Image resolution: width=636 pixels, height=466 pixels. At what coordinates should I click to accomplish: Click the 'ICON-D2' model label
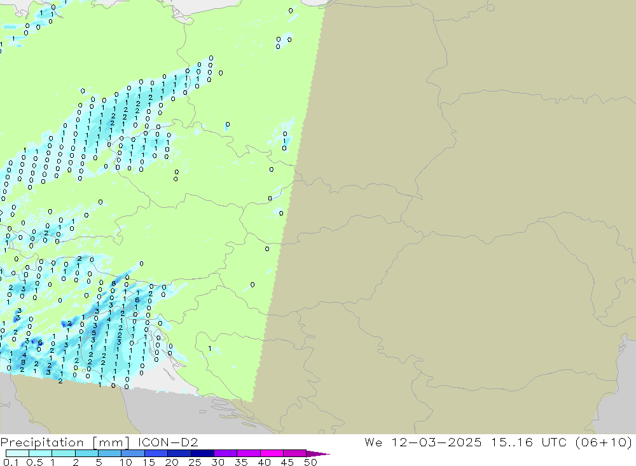(x=168, y=442)
